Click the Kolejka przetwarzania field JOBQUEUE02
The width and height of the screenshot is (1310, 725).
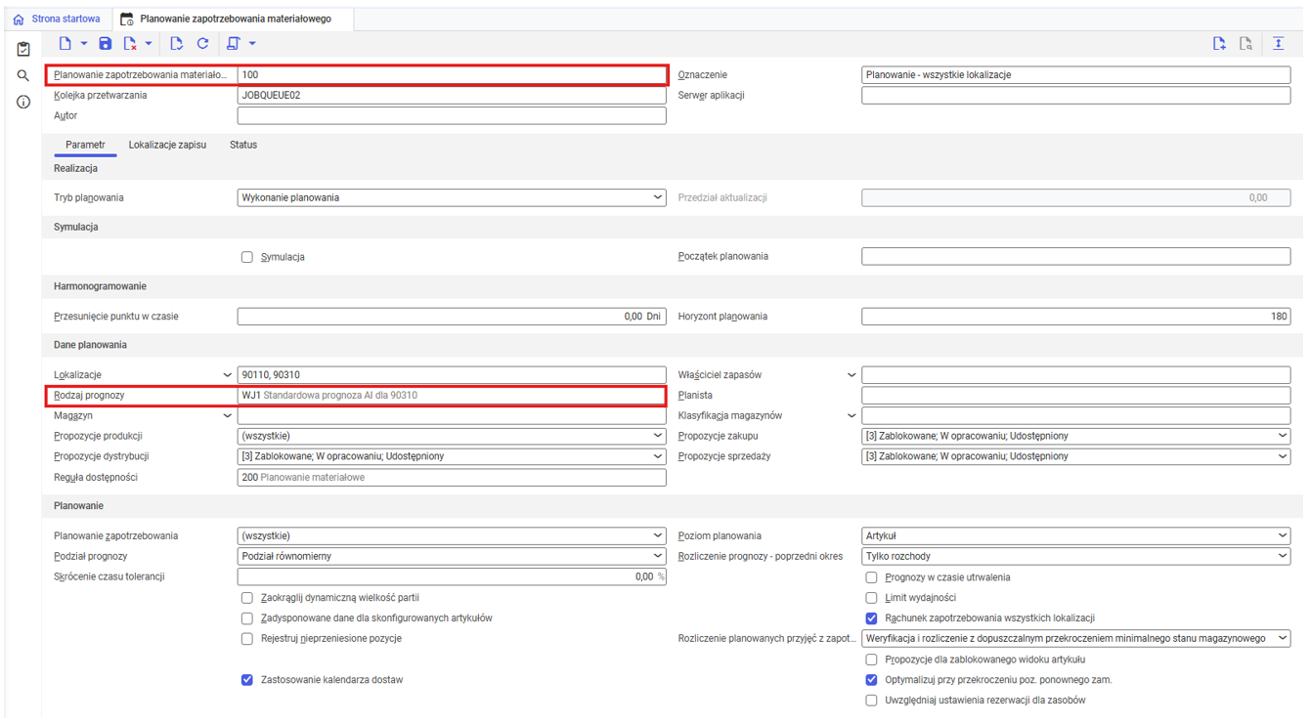click(452, 96)
